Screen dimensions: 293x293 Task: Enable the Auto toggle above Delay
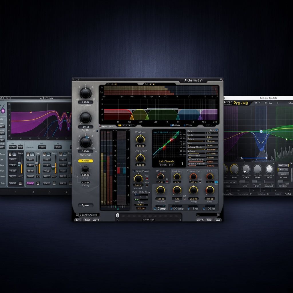pyautogui.click(x=217, y=130)
